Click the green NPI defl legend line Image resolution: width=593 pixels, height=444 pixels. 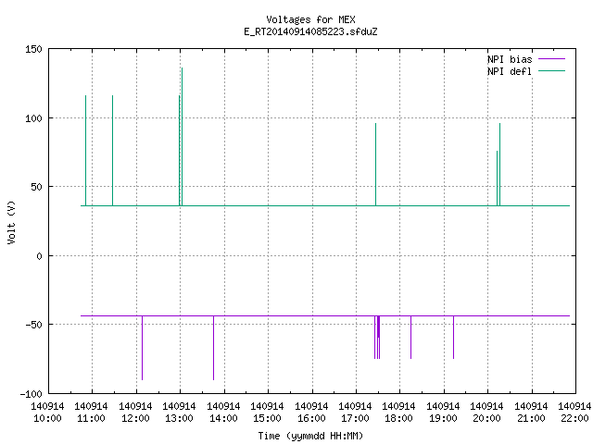click(x=551, y=71)
